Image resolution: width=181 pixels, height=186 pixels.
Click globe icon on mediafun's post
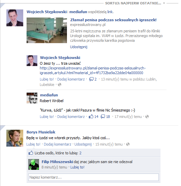[x=147, y=117]
